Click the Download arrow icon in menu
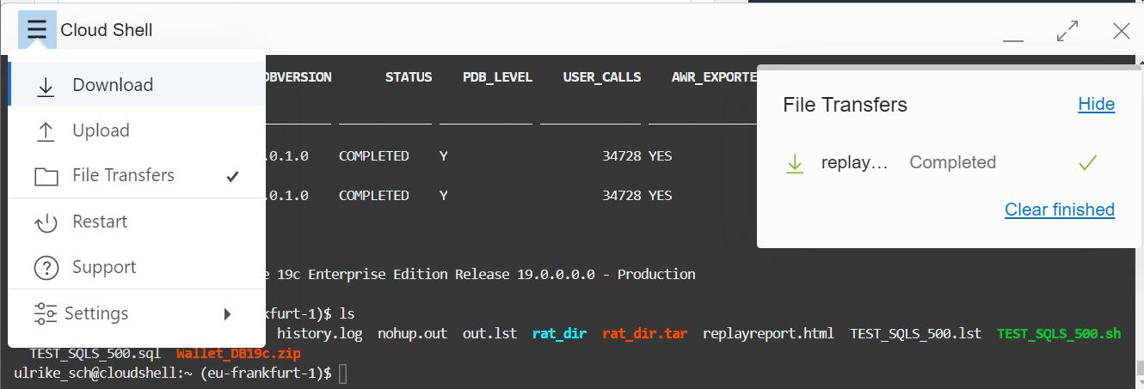The width and height of the screenshot is (1144, 389). click(x=46, y=85)
